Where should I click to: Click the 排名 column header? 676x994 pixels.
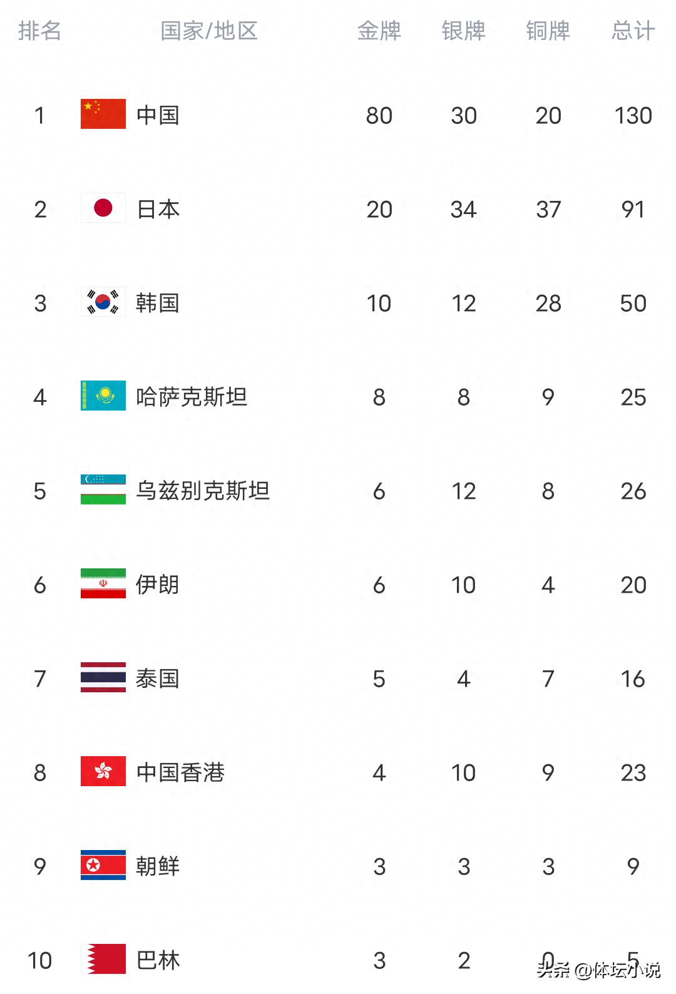(x=39, y=31)
